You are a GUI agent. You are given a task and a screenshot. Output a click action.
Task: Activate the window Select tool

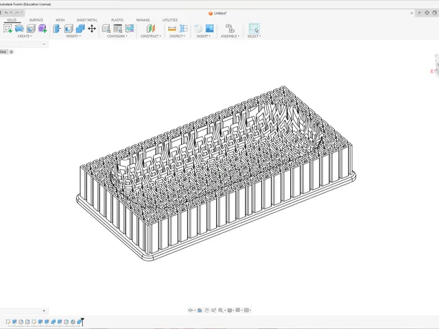point(254,29)
